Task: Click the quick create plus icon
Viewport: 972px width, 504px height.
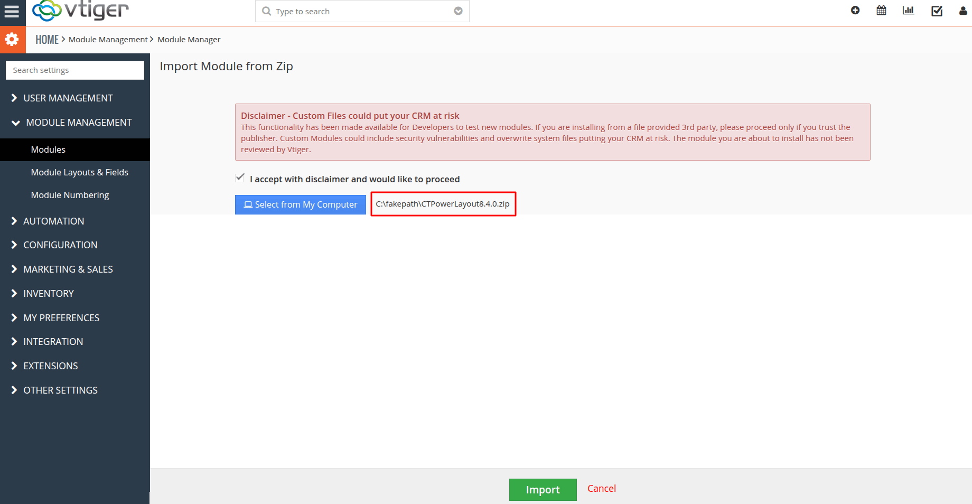Action: tap(855, 10)
